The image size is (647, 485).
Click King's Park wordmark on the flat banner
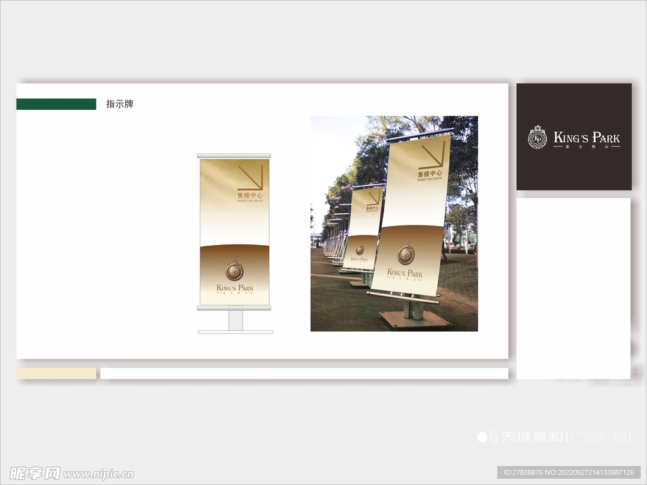pos(234,289)
